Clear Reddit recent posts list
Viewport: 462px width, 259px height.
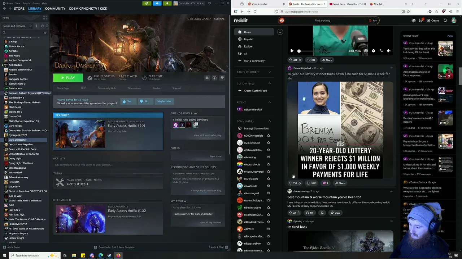(450, 36)
